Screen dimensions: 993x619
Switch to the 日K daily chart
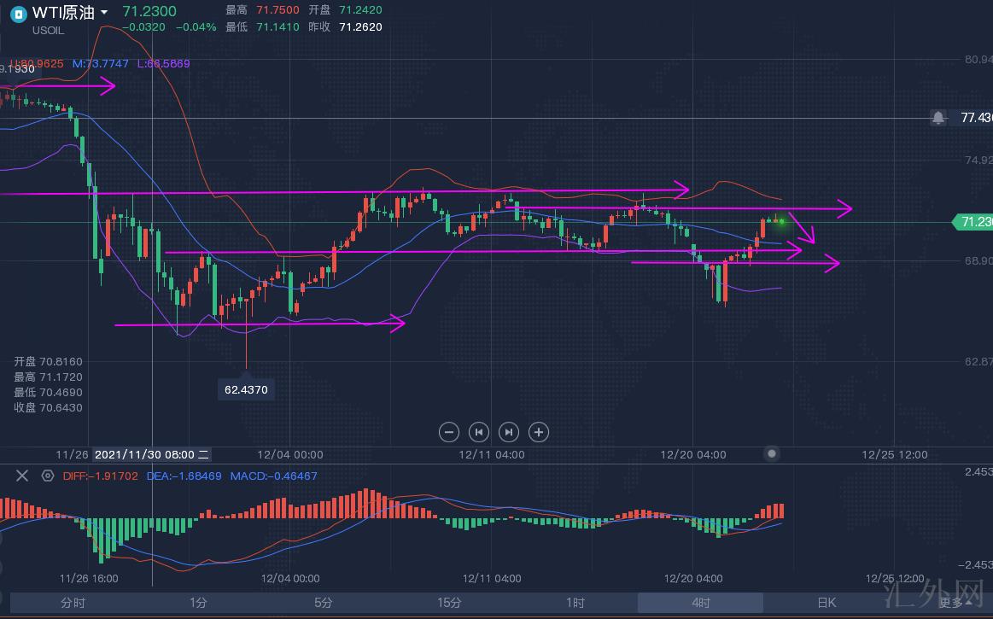tap(826, 603)
